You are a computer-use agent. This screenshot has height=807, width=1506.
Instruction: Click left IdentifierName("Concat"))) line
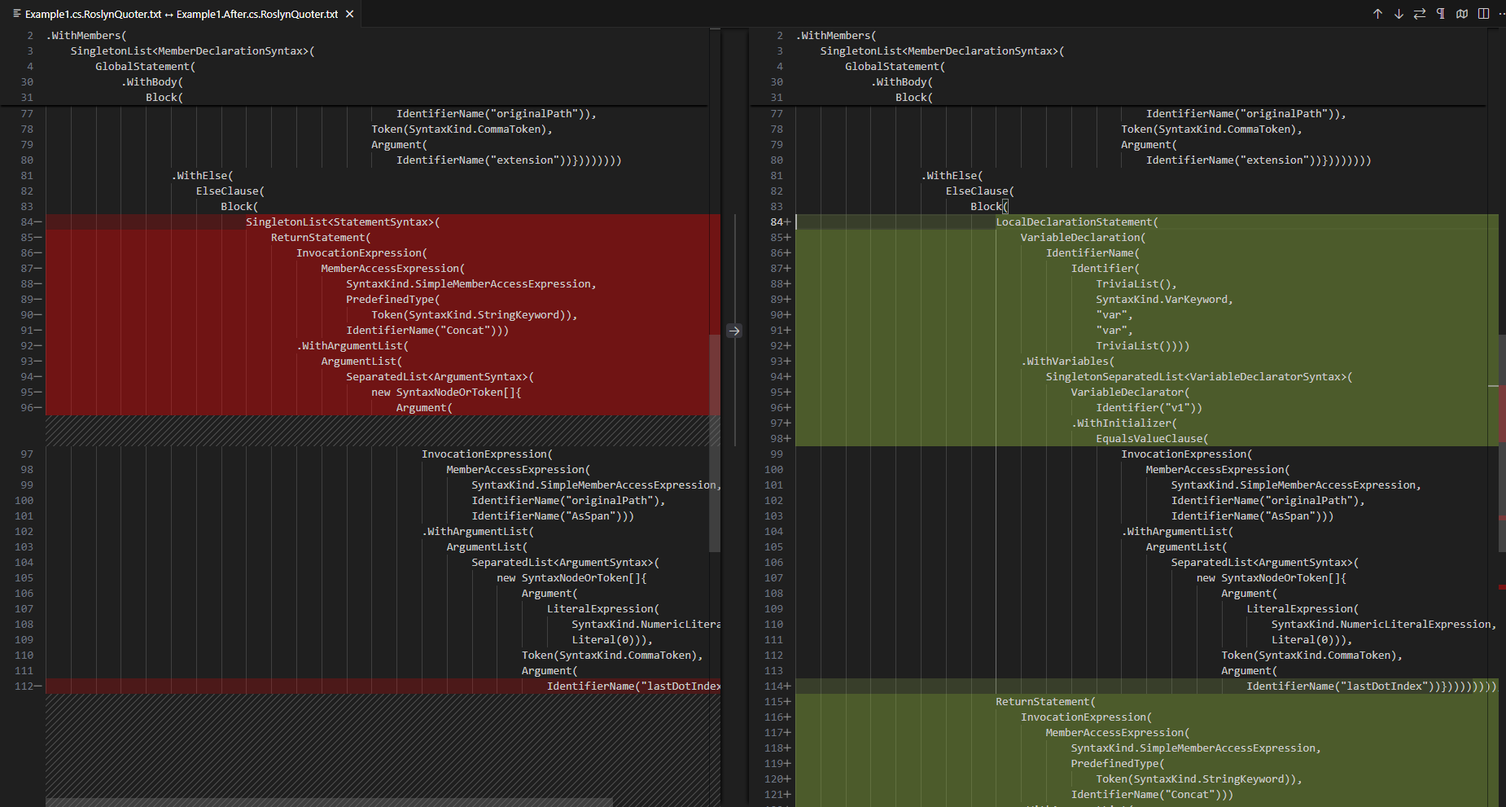[427, 330]
